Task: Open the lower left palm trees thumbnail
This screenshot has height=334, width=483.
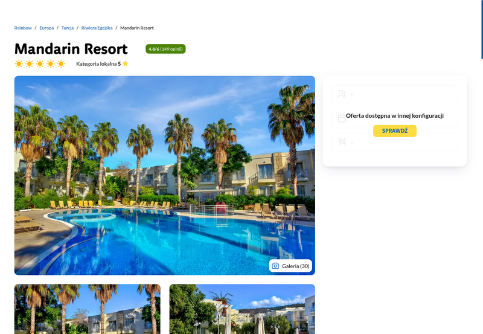Action: click(88, 309)
